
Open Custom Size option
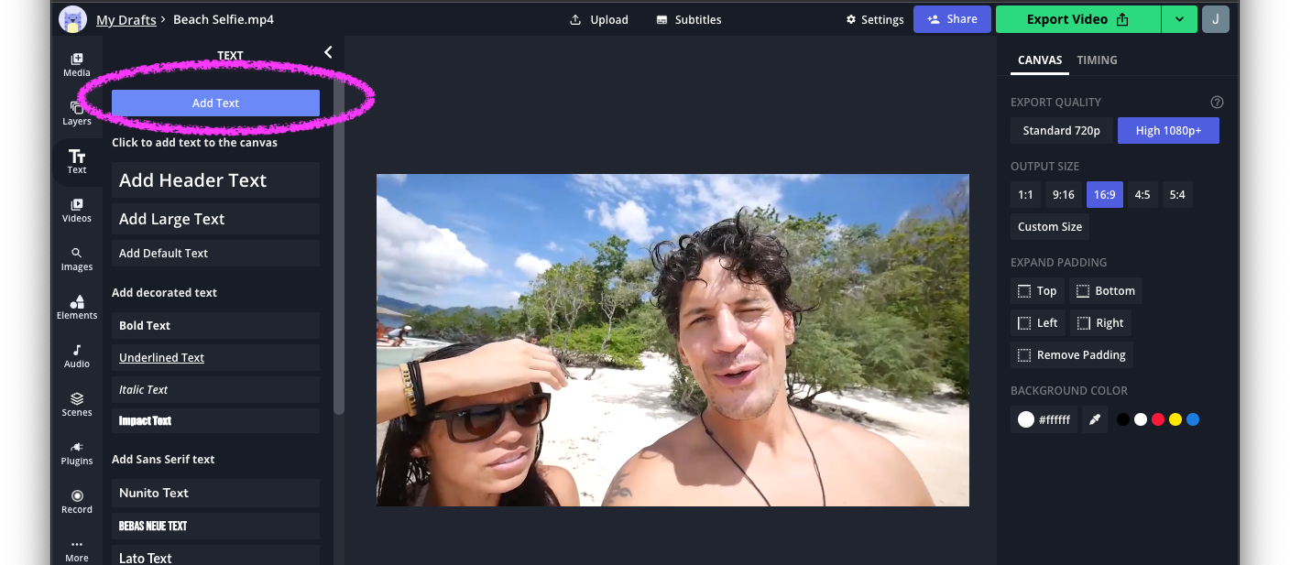[x=1050, y=227]
